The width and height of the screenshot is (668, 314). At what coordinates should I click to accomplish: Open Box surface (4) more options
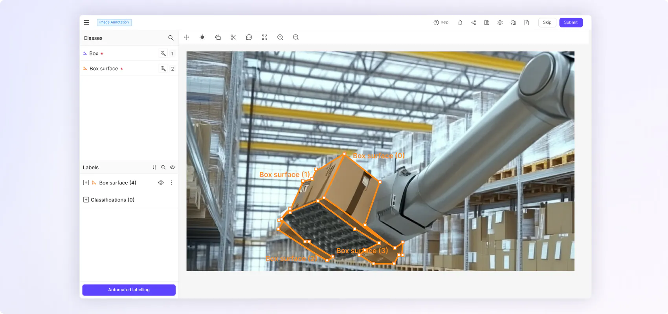pos(171,183)
